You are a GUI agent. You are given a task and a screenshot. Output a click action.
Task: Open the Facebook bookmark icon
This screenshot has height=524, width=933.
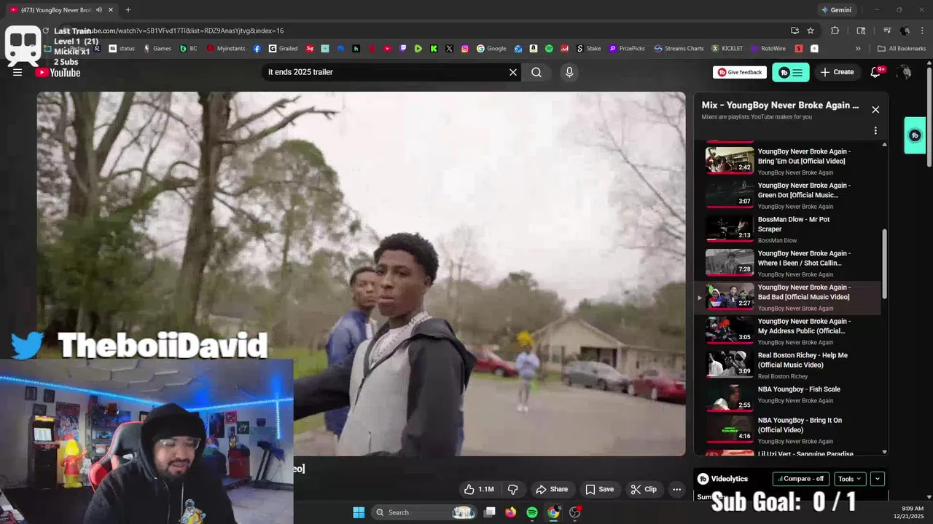tap(257, 49)
